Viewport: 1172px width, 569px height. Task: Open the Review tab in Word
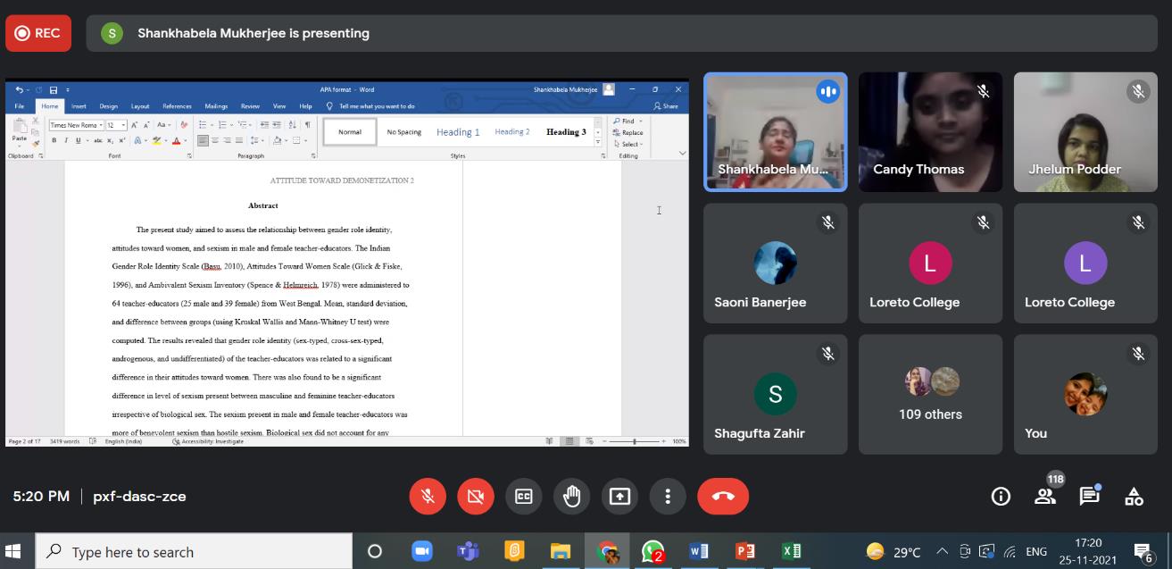point(250,106)
